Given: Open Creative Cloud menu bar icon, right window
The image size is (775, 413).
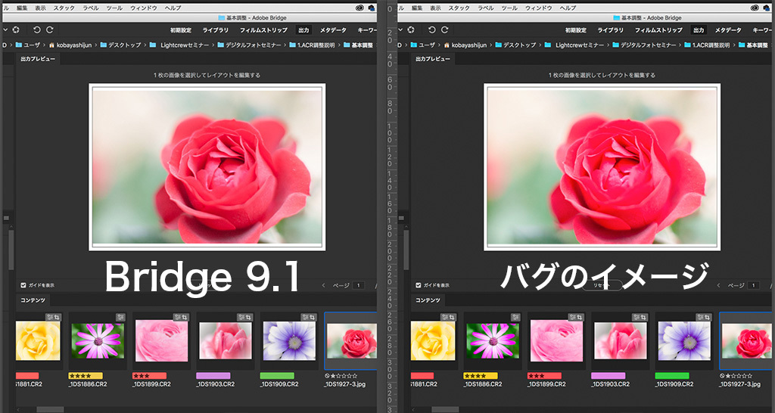Looking at the screenshot, I should 755,8.
